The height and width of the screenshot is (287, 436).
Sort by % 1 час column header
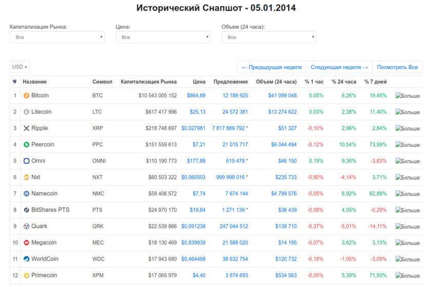click(x=314, y=82)
